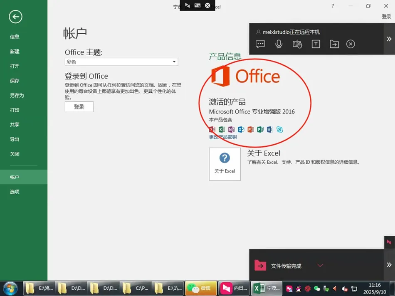The image size is (395, 296).
Task: Click the PowerPoint product icon
Action: (x=251, y=129)
